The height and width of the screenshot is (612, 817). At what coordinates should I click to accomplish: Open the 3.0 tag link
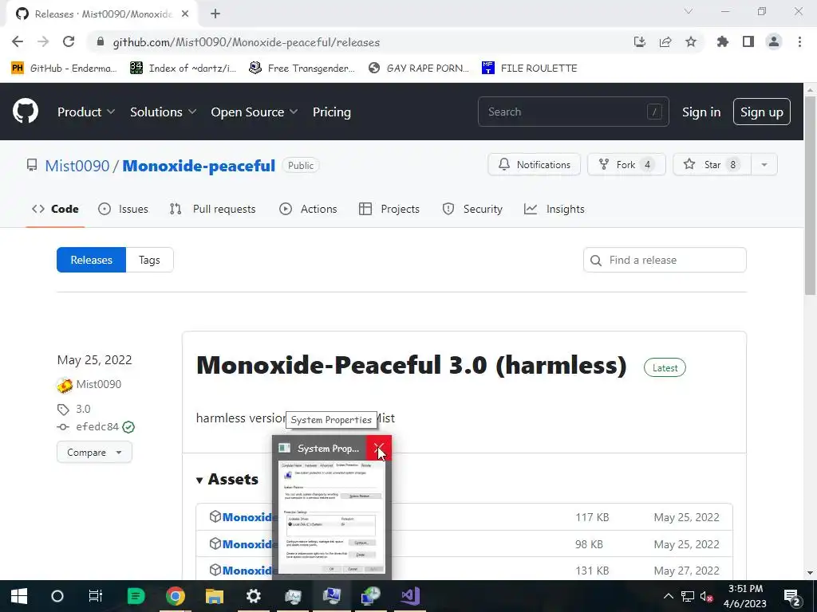83,409
